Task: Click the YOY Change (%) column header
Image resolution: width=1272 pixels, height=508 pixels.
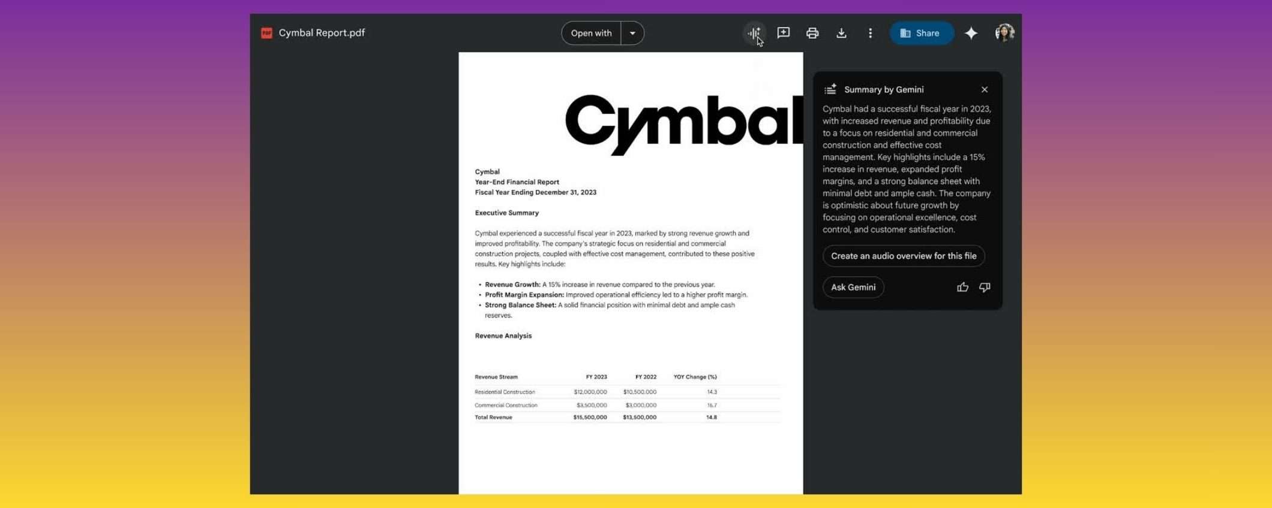Action: 695,377
